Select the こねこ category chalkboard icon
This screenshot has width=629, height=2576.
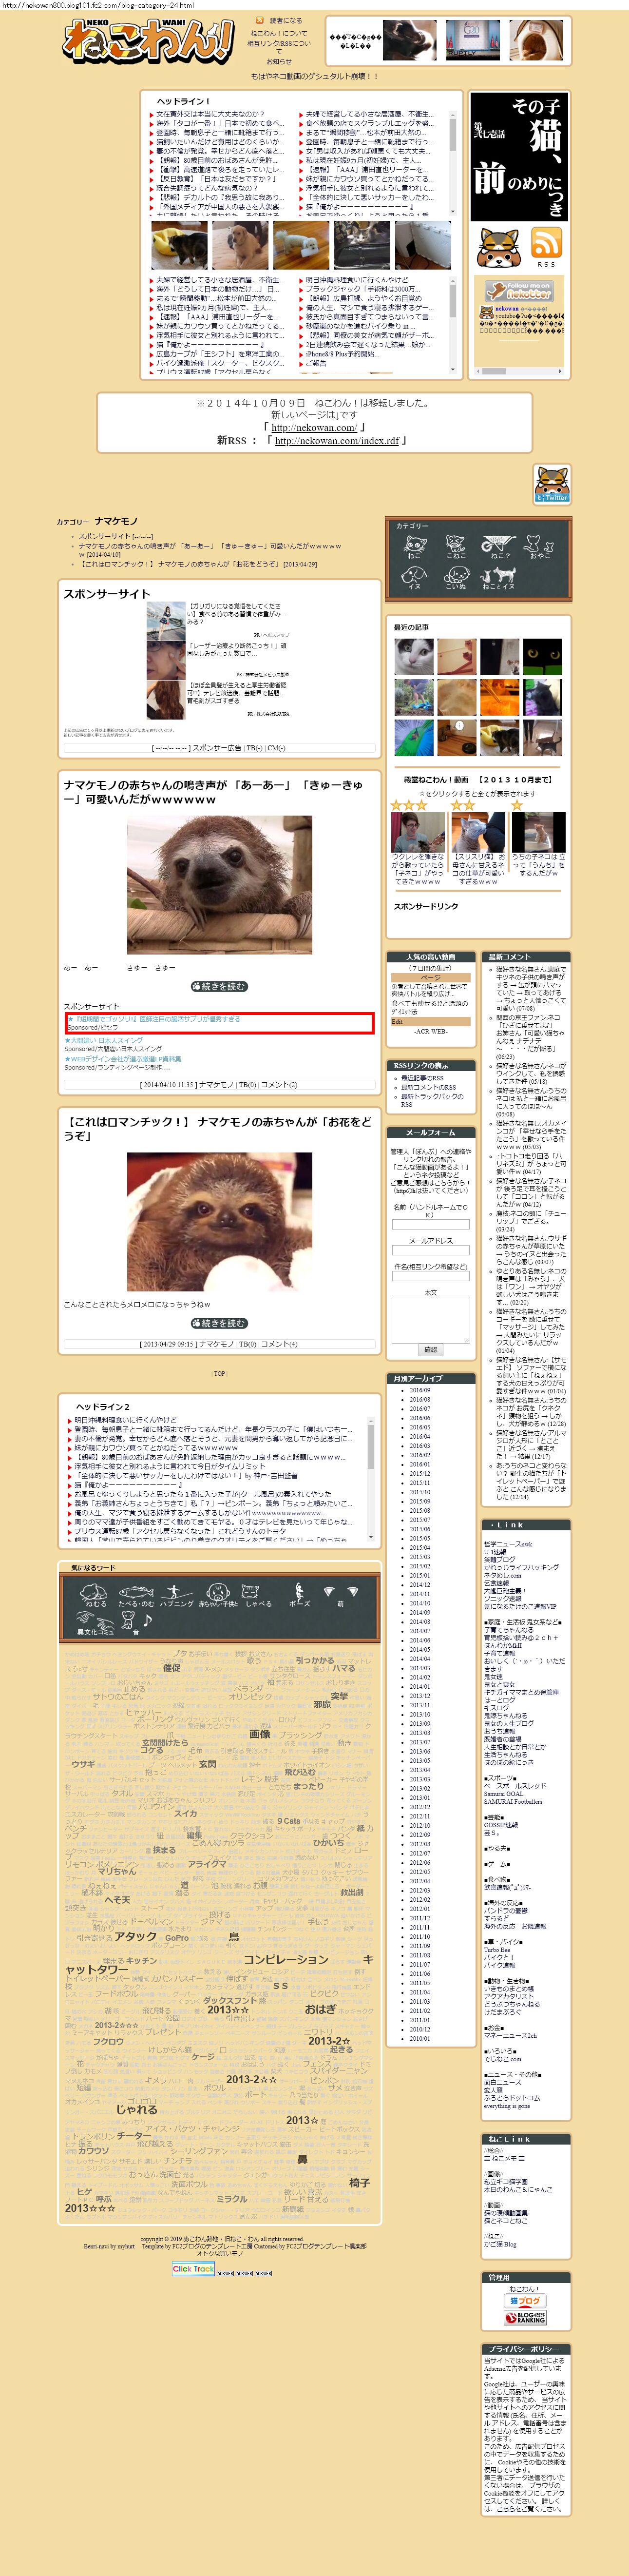coord(456,548)
